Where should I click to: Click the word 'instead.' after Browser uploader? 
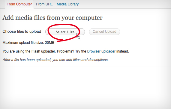123,51
